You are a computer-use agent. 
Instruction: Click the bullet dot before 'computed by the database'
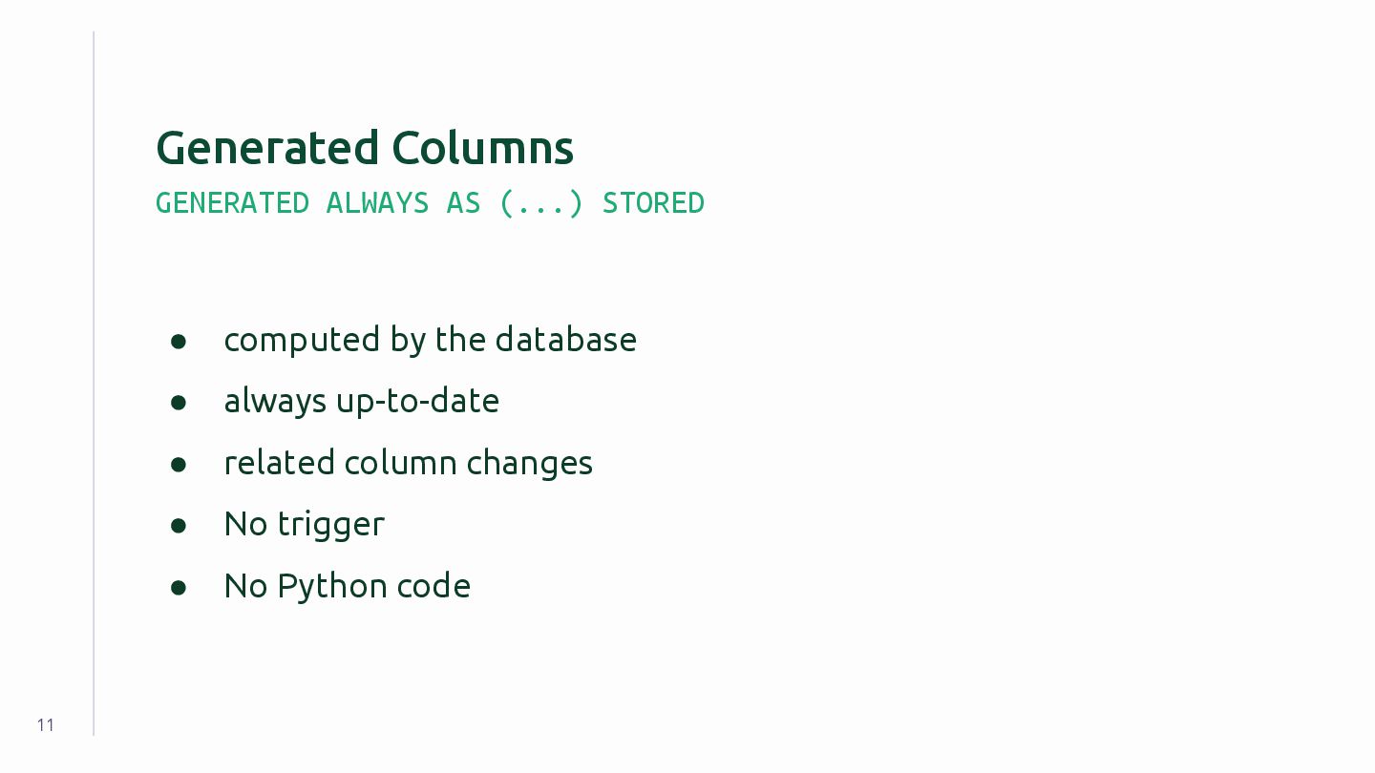pos(179,342)
